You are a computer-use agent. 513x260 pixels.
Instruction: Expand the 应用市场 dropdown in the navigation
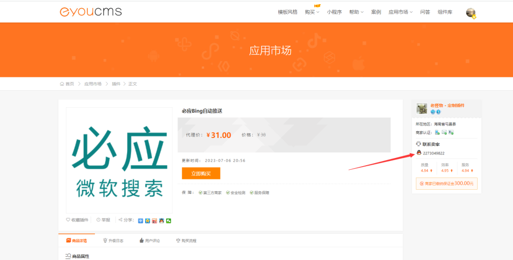(401, 12)
